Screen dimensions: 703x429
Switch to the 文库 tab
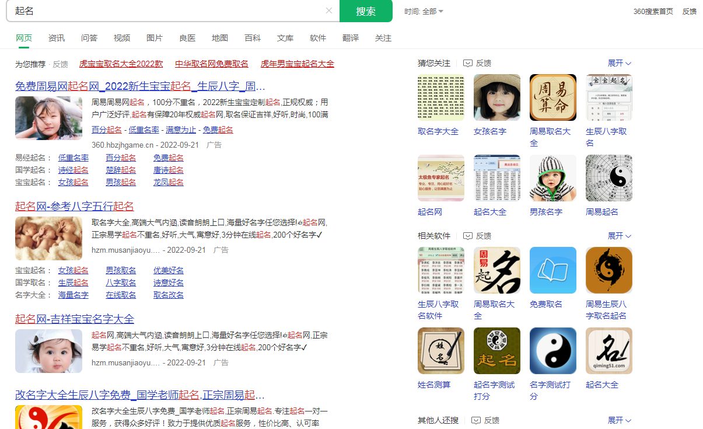pyautogui.click(x=285, y=38)
